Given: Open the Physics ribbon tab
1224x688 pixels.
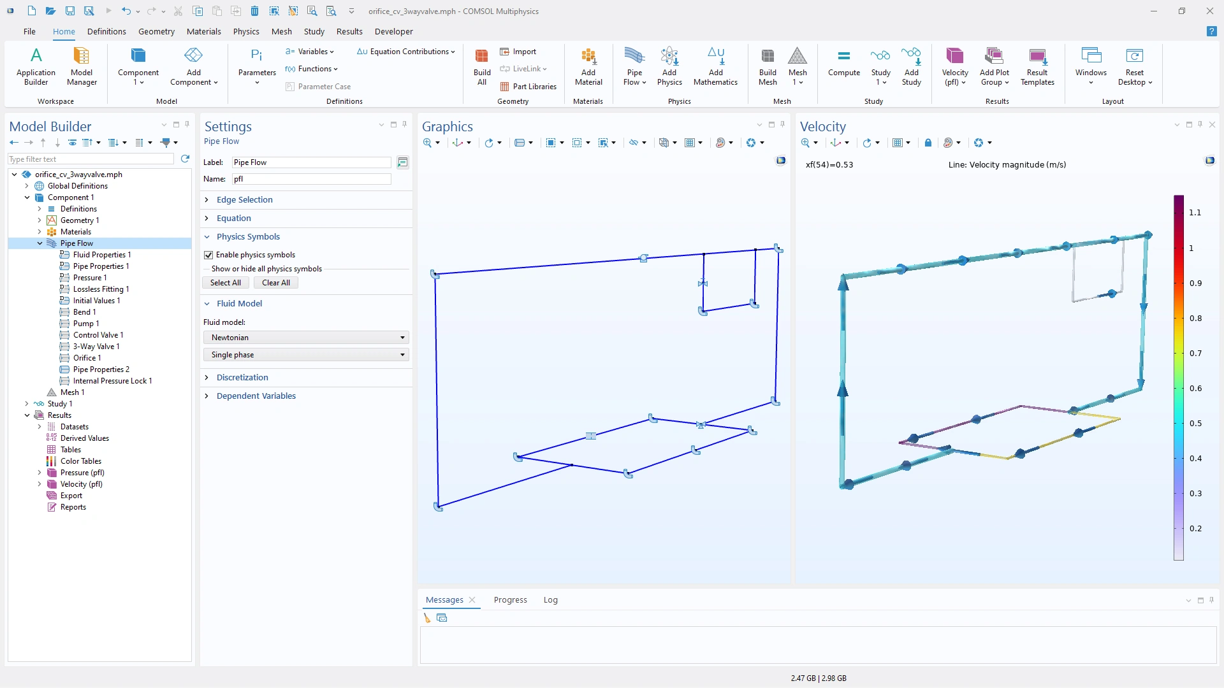Looking at the screenshot, I should click(x=245, y=31).
